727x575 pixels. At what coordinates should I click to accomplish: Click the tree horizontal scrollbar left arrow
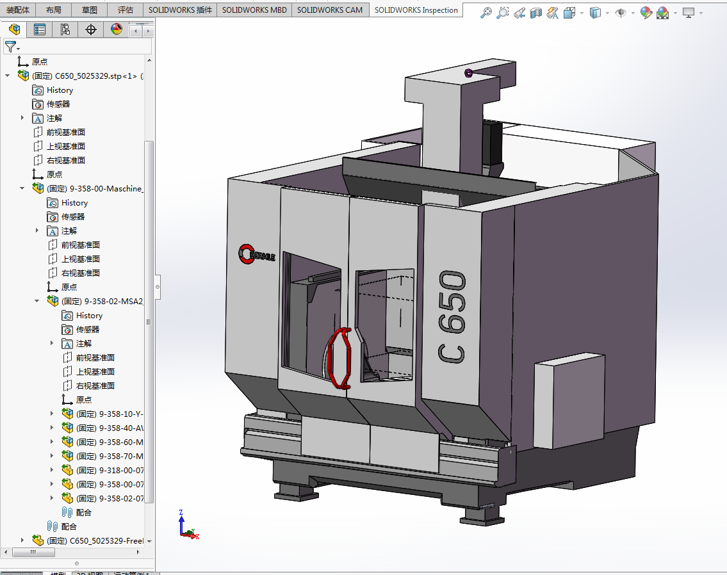(6, 552)
